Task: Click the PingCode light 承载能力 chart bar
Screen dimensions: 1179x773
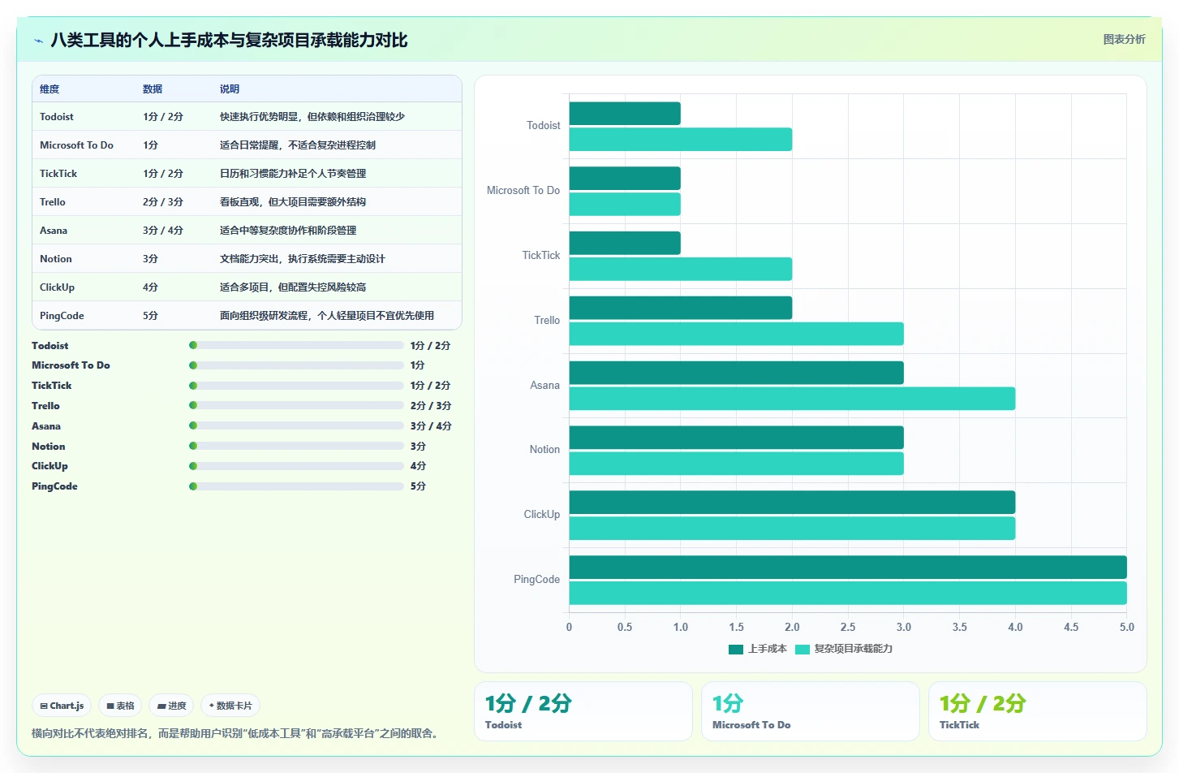Action: (x=848, y=594)
